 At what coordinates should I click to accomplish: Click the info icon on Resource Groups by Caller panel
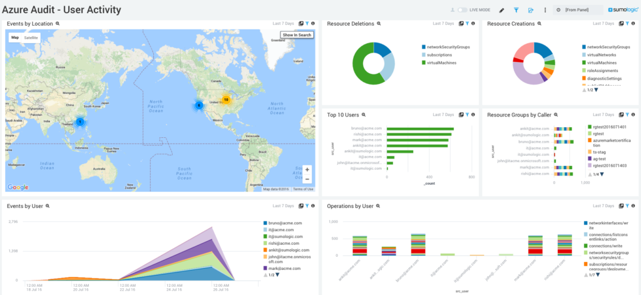pyautogui.click(x=633, y=115)
